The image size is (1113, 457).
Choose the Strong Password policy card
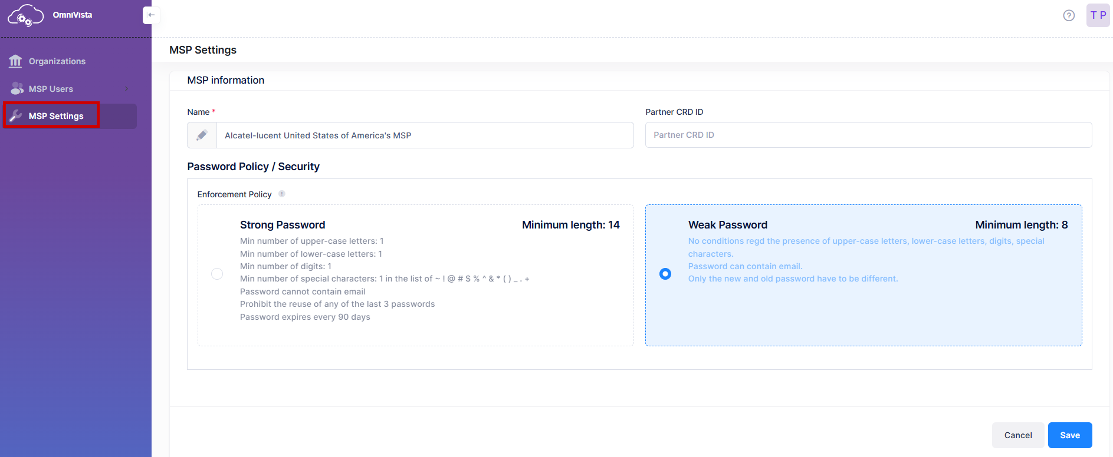415,275
